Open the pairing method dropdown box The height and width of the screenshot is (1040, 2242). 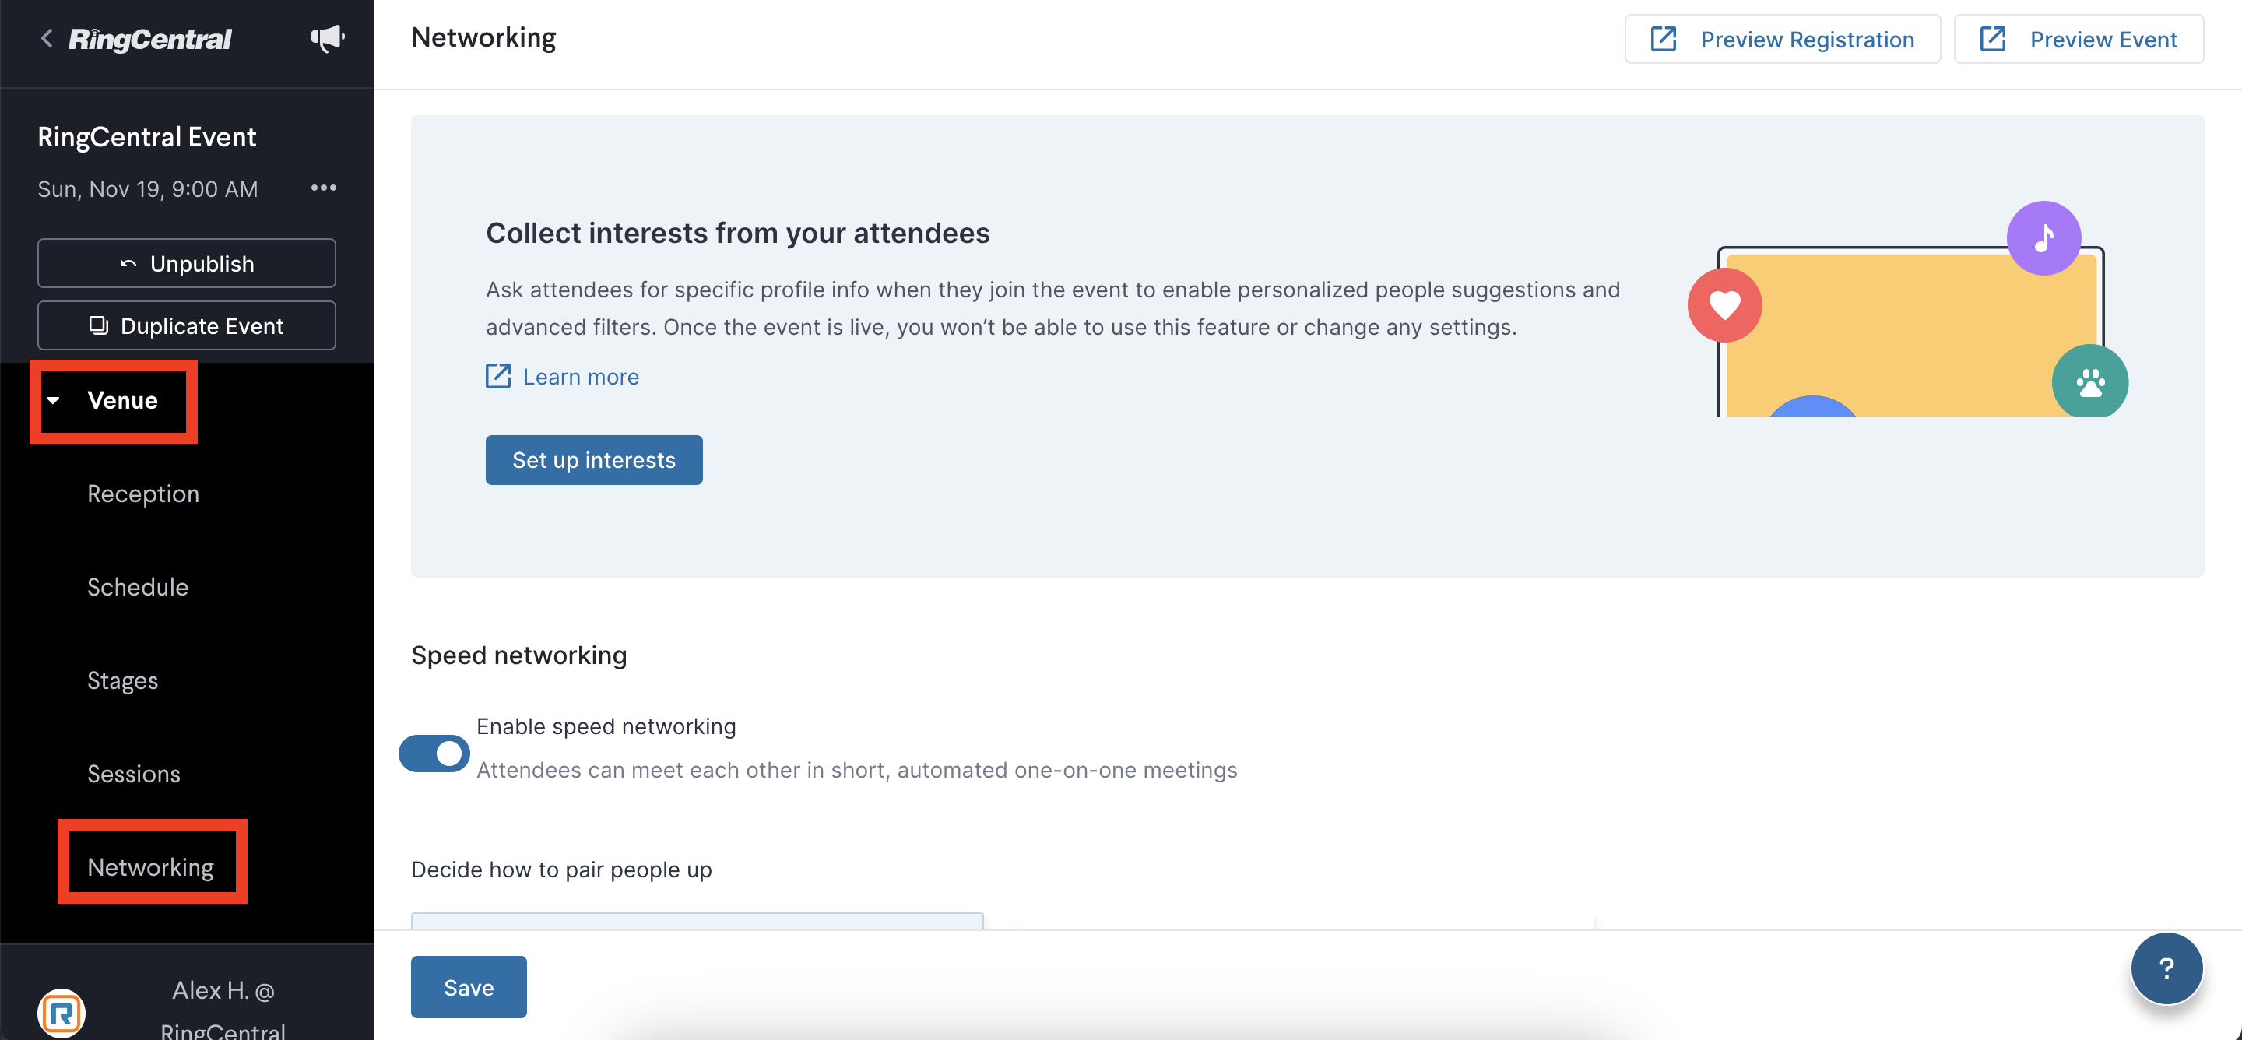(x=698, y=921)
